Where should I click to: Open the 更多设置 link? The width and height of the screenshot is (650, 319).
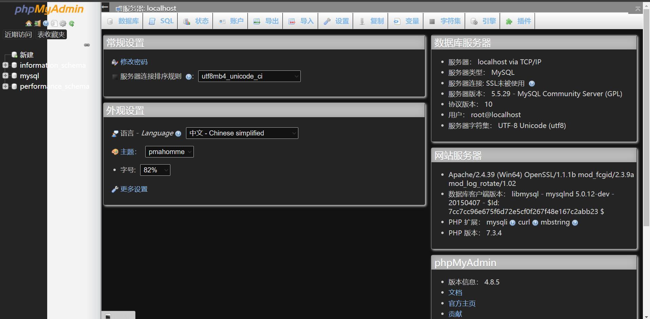[134, 189]
